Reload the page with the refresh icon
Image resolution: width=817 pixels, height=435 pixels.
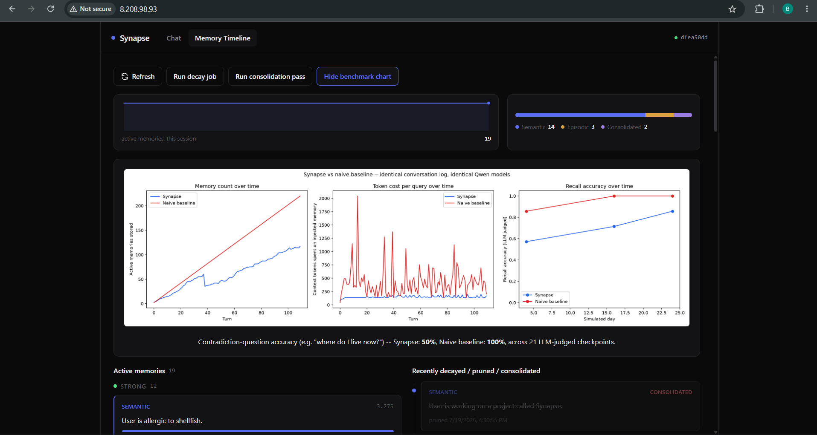[50, 9]
